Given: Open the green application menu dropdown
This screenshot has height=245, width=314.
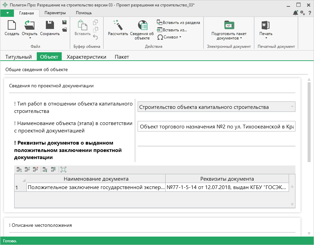Looking at the screenshot, I should tap(7, 13).
